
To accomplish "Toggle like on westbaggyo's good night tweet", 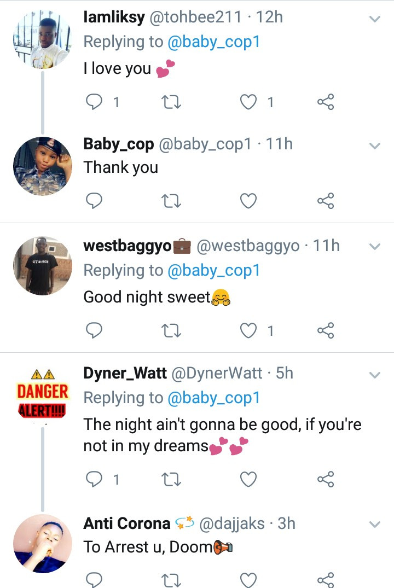I will point(249,330).
